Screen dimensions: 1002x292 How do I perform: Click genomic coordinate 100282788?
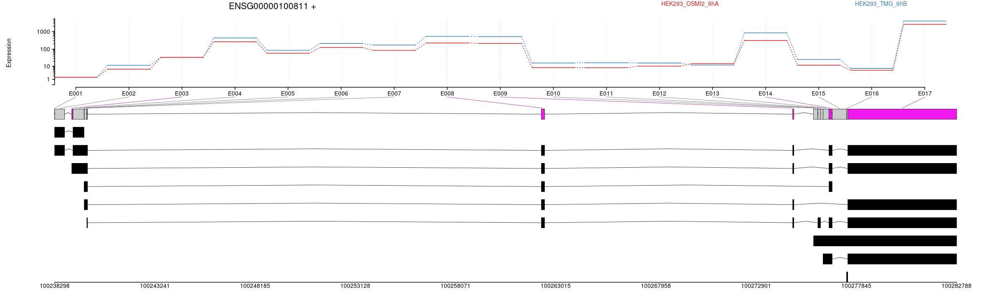pyautogui.click(x=956, y=286)
